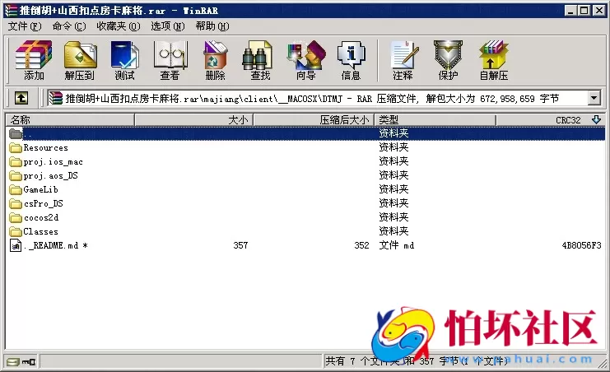The width and height of the screenshot is (610, 372).
Task: Click the 357 size value of README
Action: point(240,245)
